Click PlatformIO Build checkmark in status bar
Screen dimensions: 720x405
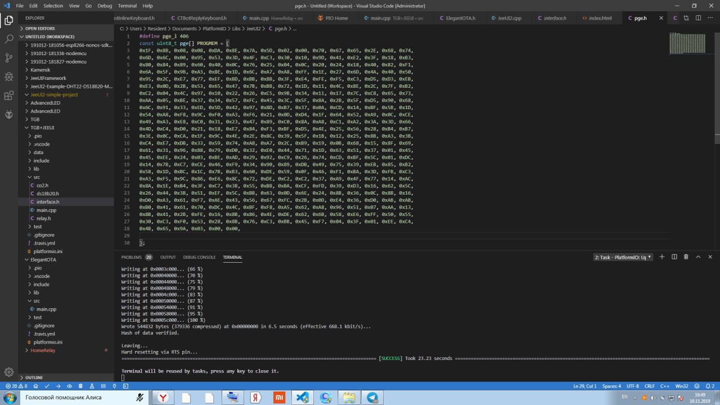(47, 386)
